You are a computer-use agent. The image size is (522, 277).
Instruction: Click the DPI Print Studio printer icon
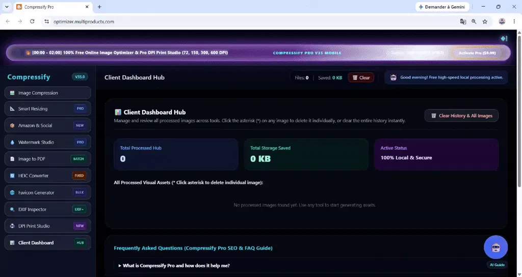tap(12, 226)
